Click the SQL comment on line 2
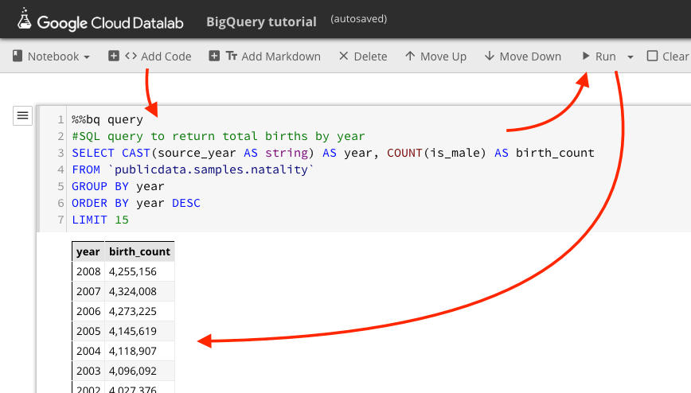The width and height of the screenshot is (691, 393). pos(219,136)
